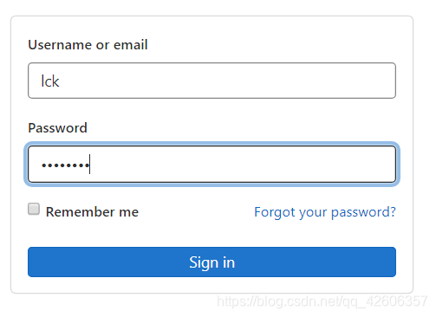Image resolution: width=436 pixels, height=317 pixels.
Task: Open the Forgot your password? link
Action: tap(325, 212)
